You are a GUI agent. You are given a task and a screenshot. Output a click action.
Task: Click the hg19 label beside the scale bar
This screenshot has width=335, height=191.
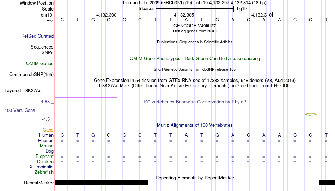click(x=242, y=9)
